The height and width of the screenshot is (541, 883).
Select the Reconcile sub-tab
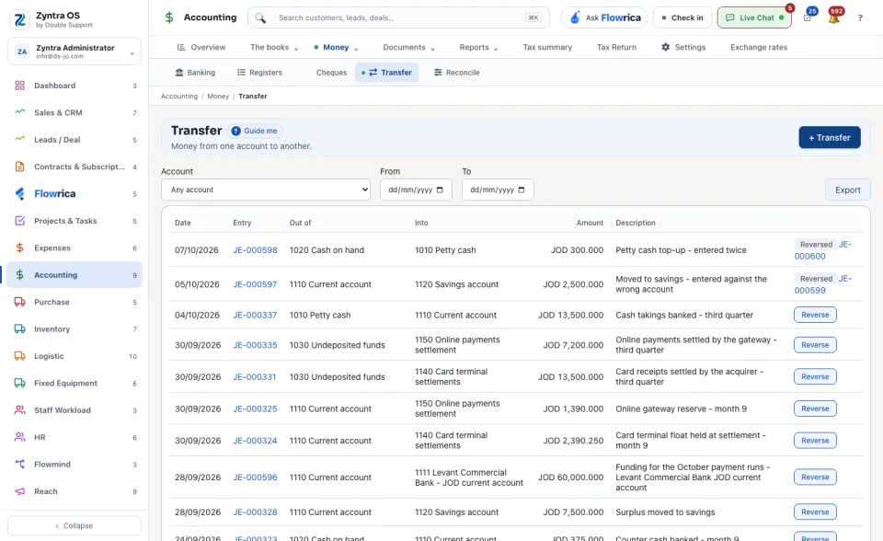[x=457, y=73]
